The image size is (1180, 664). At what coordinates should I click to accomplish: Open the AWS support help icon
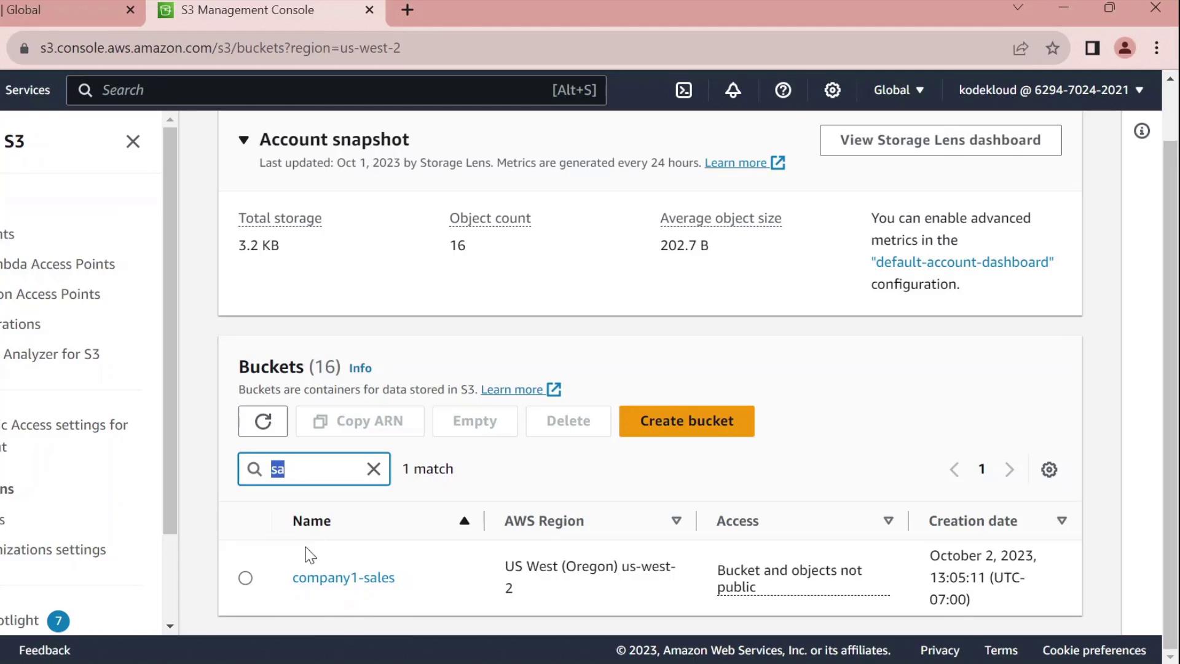pos(782,90)
